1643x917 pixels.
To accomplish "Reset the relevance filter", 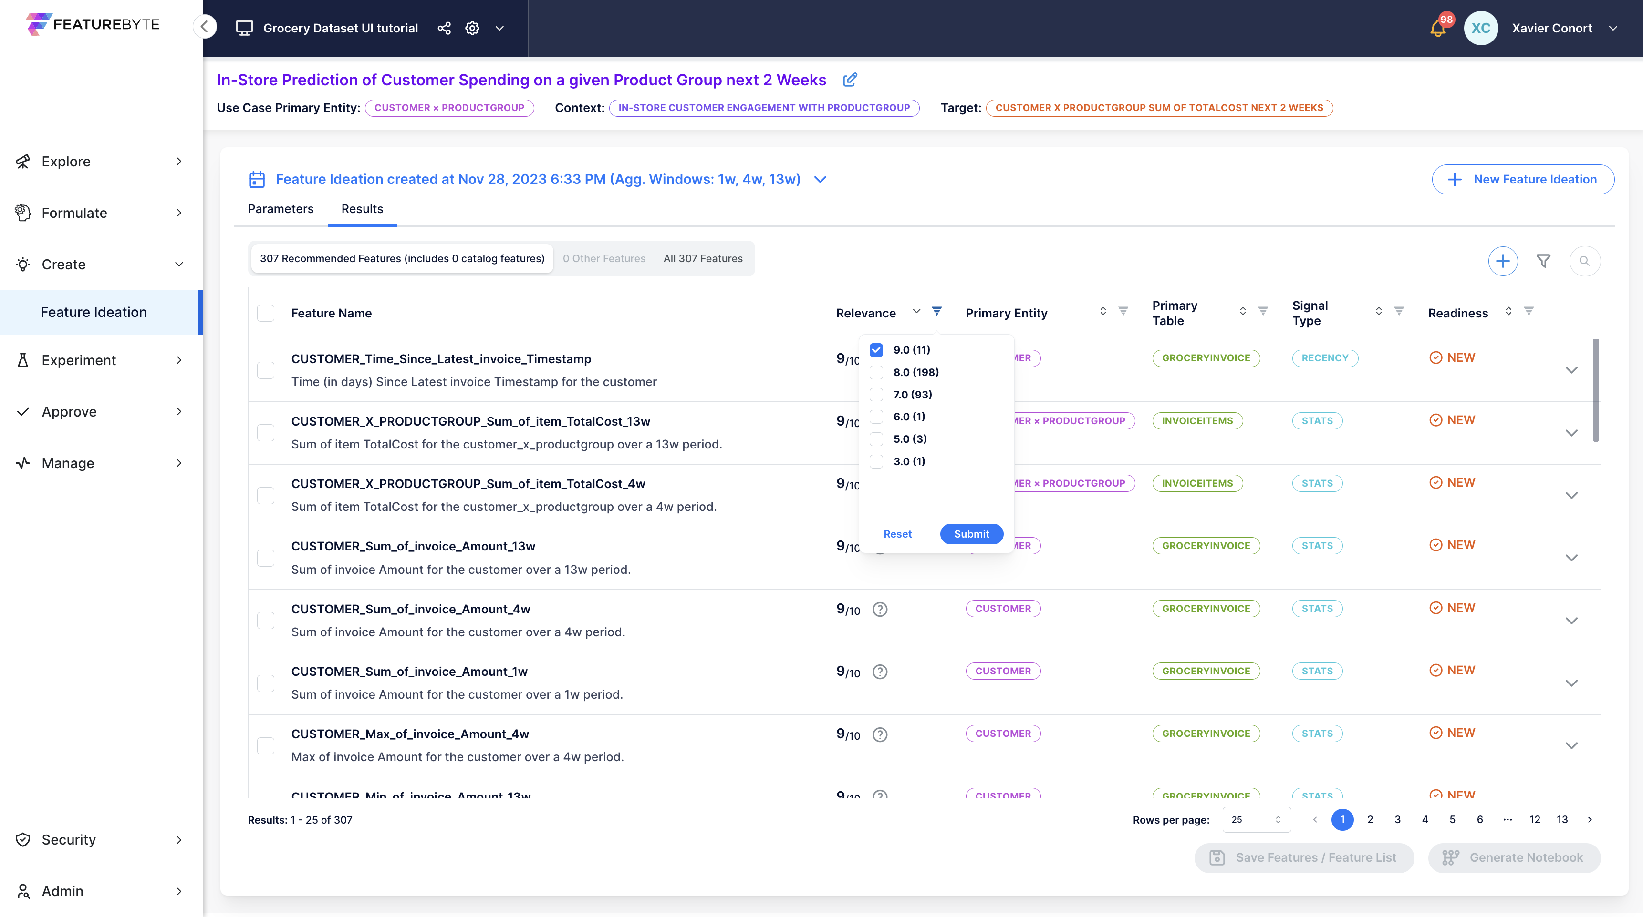I will tap(897, 534).
